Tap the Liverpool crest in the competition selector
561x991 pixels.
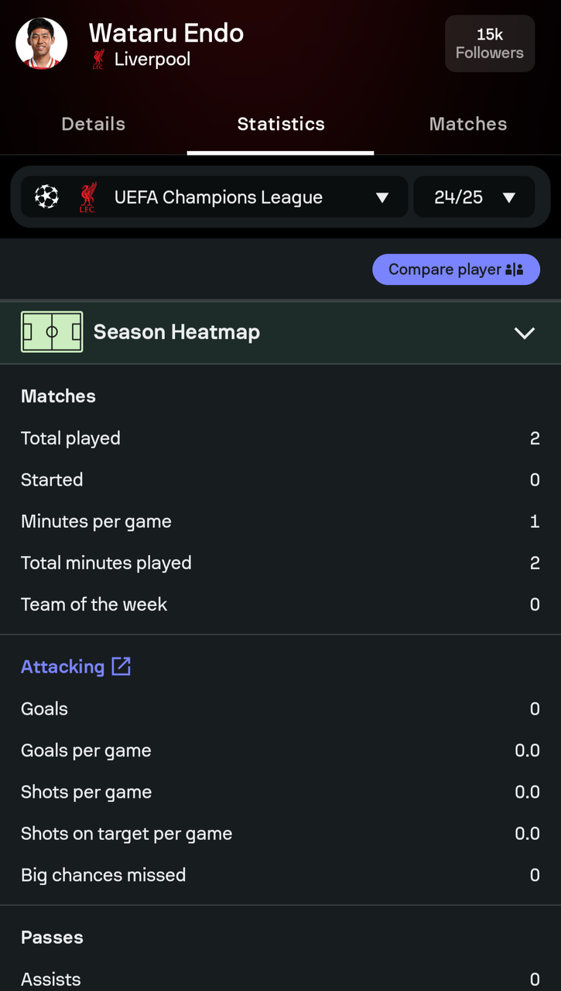[87, 197]
